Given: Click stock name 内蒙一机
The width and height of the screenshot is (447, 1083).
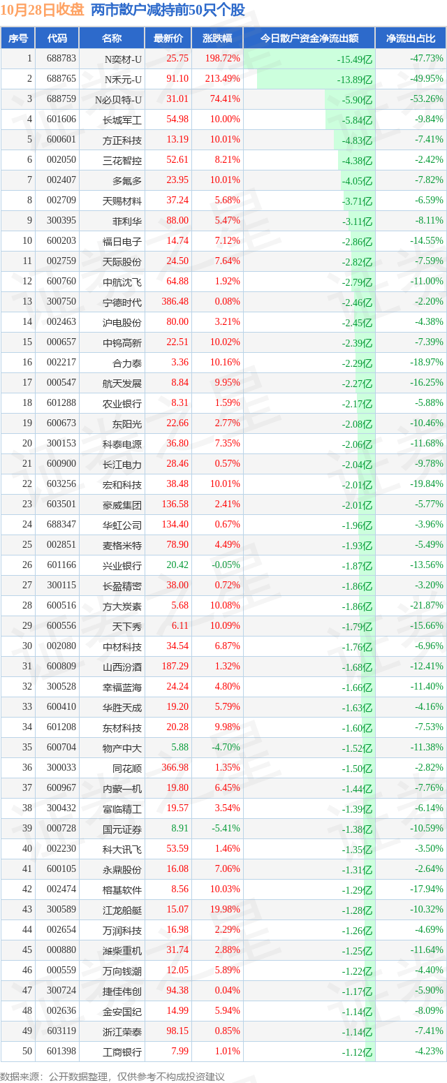Looking at the screenshot, I should pyautogui.click(x=122, y=788).
